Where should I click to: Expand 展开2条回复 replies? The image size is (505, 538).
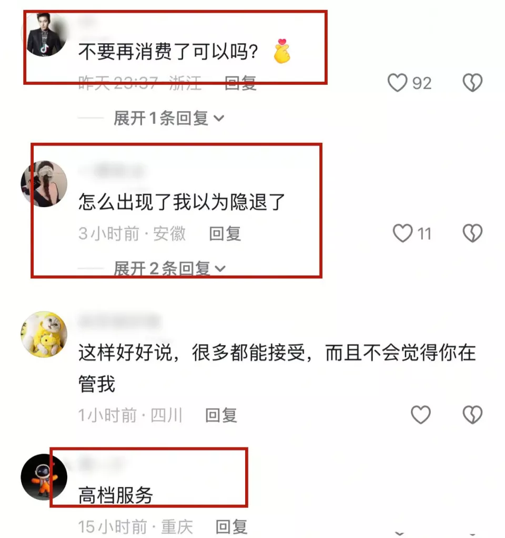[x=169, y=268]
